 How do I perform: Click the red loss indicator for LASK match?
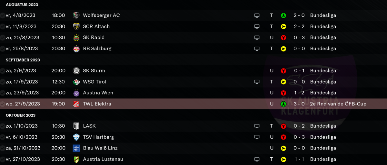click(x=283, y=126)
